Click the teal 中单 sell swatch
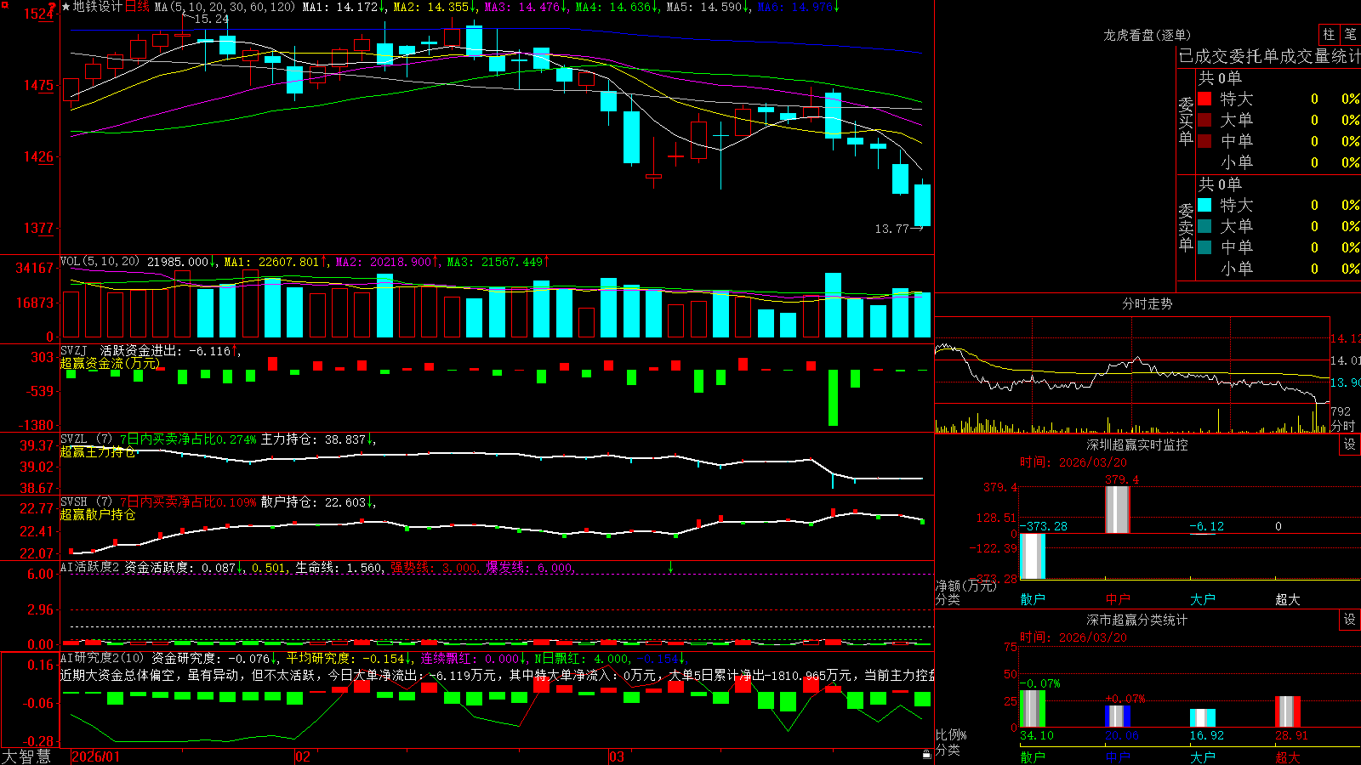Image resolution: width=1361 pixels, height=765 pixels. (x=1204, y=247)
